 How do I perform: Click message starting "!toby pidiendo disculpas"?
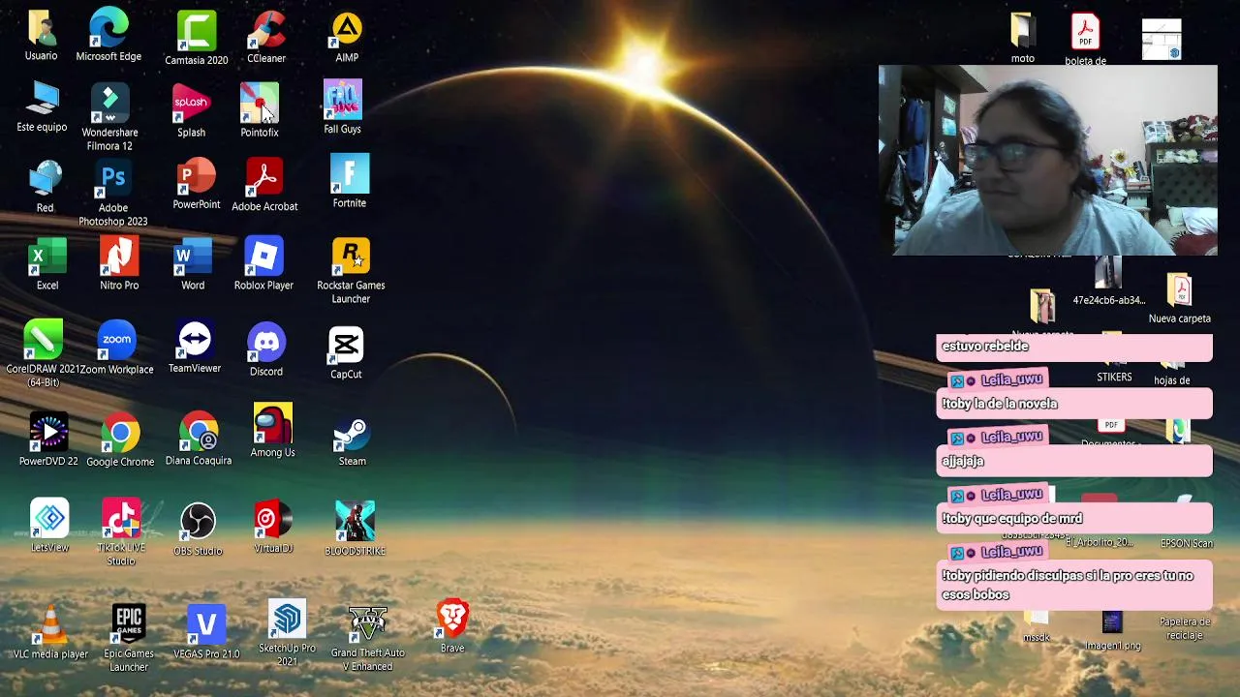pyautogui.click(x=1074, y=585)
